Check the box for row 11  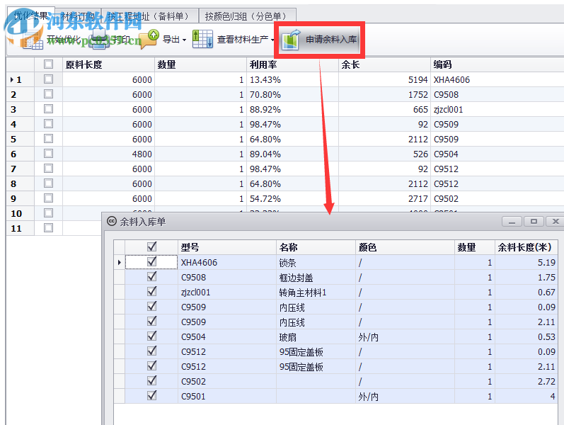click(48, 227)
